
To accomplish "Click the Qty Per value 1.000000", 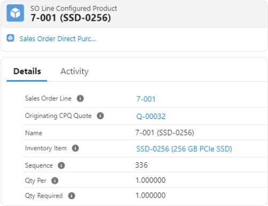I will pyautogui.click(x=150, y=180).
